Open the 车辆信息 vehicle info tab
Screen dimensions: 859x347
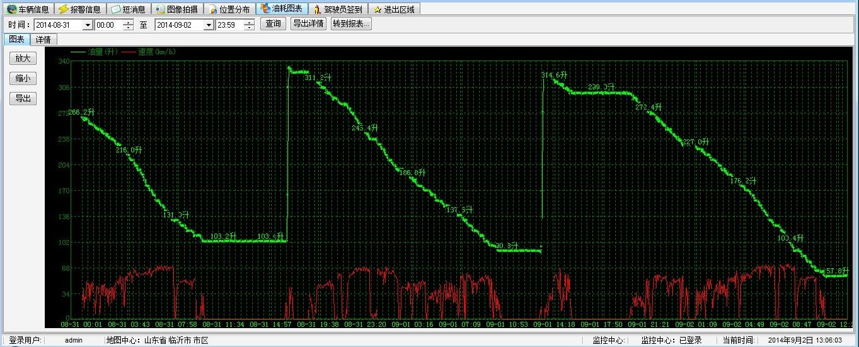click(x=28, y=9)
